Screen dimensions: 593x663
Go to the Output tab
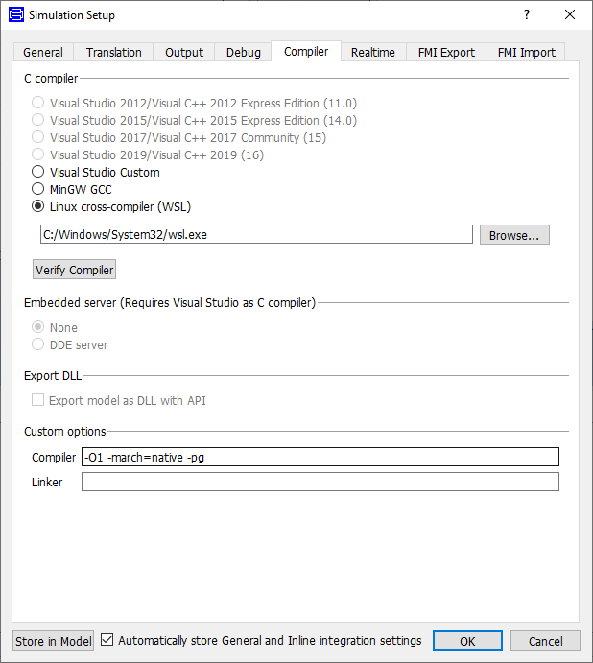[x=184, y=53]
